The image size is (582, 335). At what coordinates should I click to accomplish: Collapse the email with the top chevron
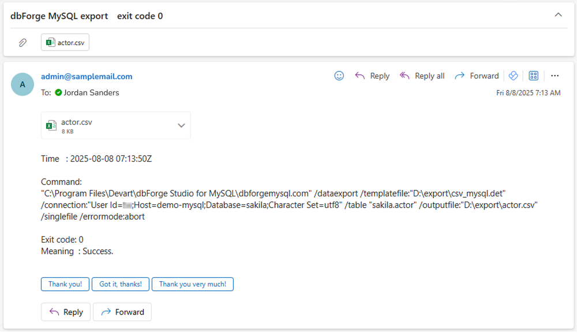coord(558,15)
